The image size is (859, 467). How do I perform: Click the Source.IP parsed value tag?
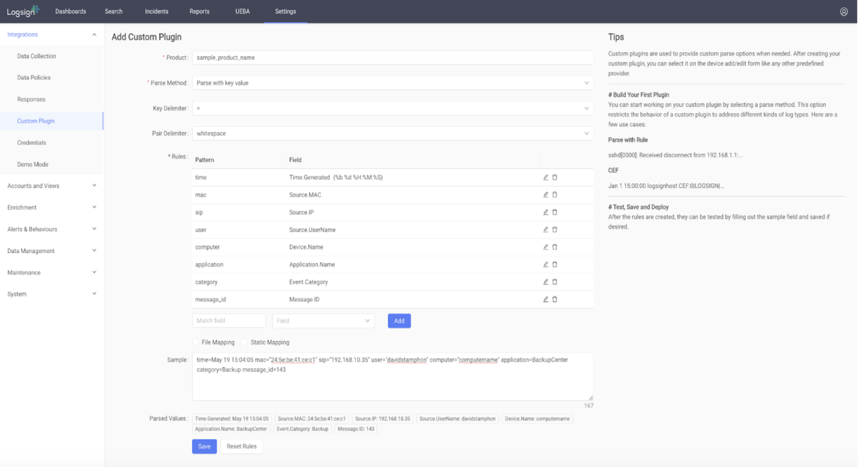pos(382,419)
